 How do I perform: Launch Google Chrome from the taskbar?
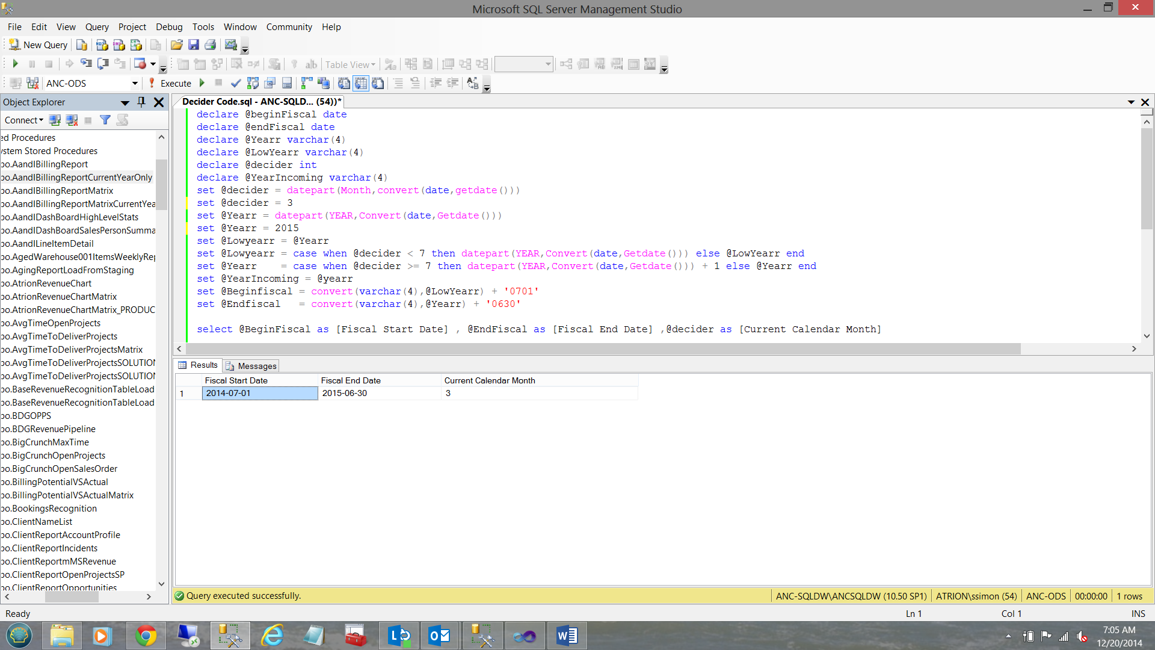[x=146, y=636]
